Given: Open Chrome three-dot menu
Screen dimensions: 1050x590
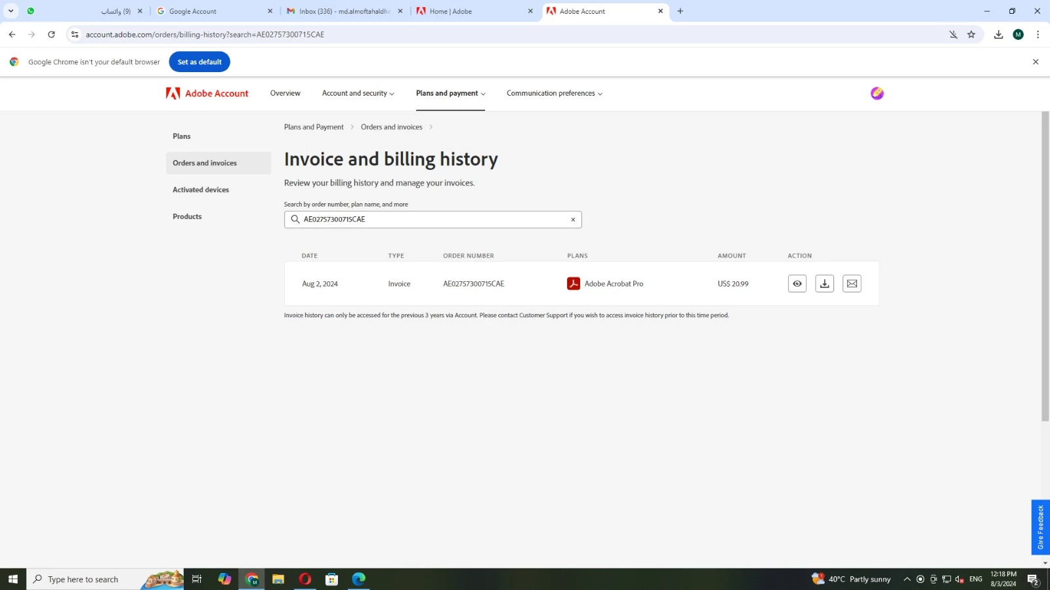Looking at the screenshot, I should 1038,35.
